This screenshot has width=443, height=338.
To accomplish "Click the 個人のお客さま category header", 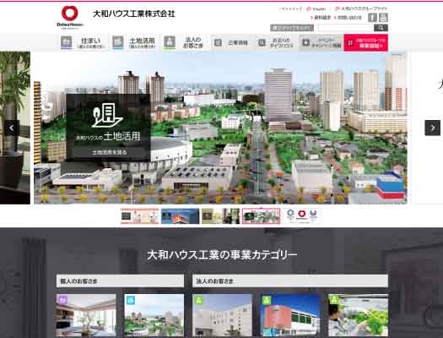I will [x=120, y=281].
